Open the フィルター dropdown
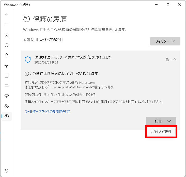This screenshot has height=177, width=186. tap(165, 41)
